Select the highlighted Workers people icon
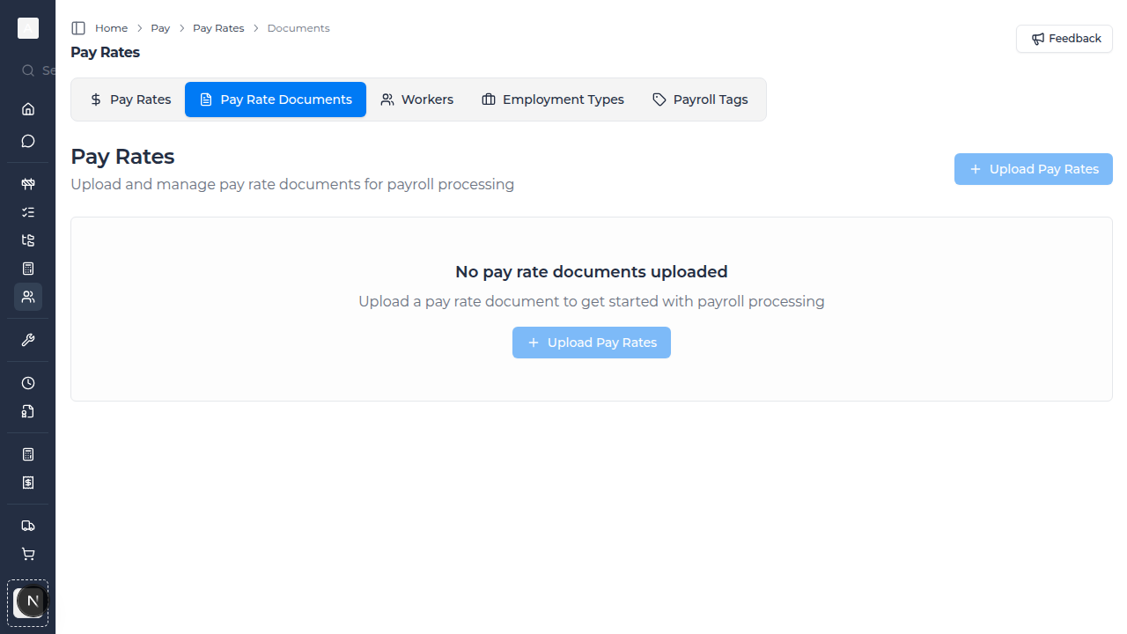Viewport: 1127px width, 634px height. coord(28,297)
